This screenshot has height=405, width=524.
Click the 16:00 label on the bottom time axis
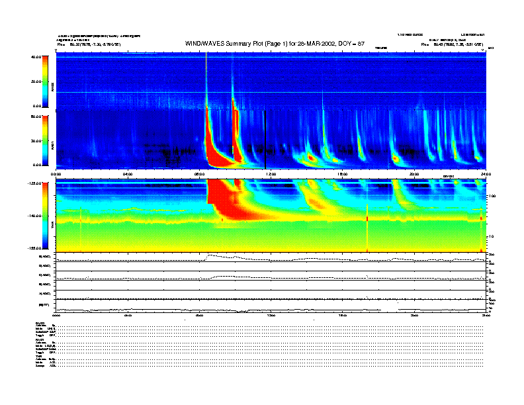[x=343, y=315]
